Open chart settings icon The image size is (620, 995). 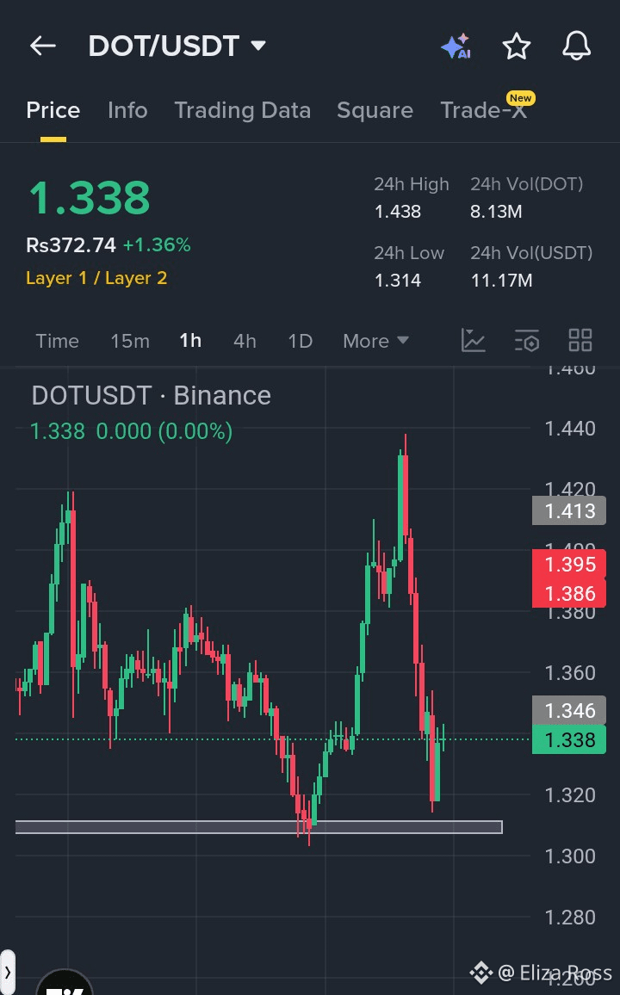(x=527, y=341)
